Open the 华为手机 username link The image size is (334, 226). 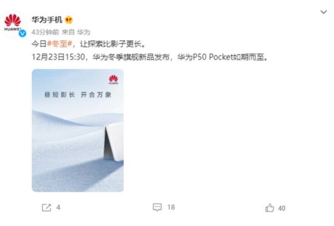point(47,20)
